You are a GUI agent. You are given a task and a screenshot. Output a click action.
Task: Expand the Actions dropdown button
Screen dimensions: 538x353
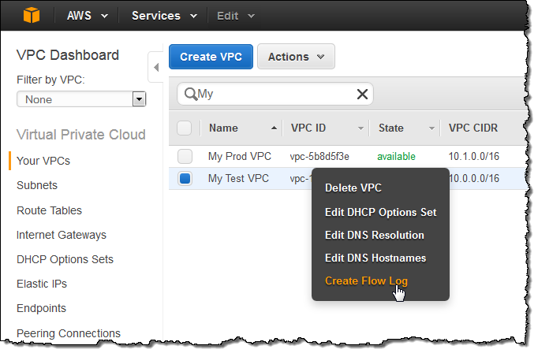(296, 57)
